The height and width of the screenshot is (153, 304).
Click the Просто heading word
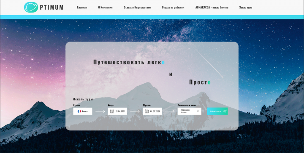200,82
